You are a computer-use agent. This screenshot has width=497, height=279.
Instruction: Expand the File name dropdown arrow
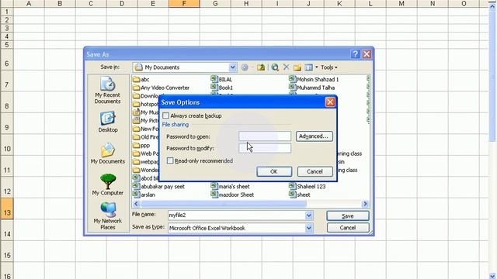point(309,215)
